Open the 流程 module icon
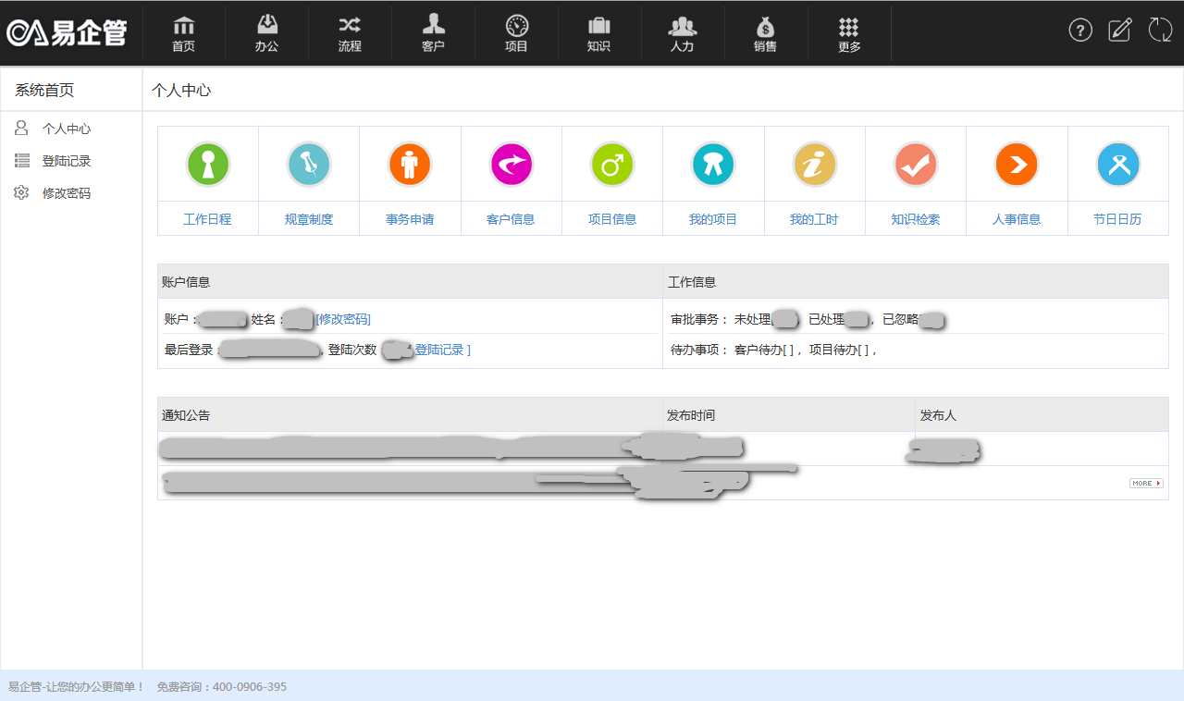1184x701 pixels. [x=350, y=32]
